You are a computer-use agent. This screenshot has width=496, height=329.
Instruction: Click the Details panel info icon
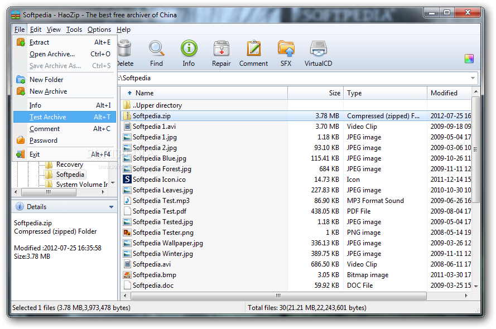pos(20,206)
